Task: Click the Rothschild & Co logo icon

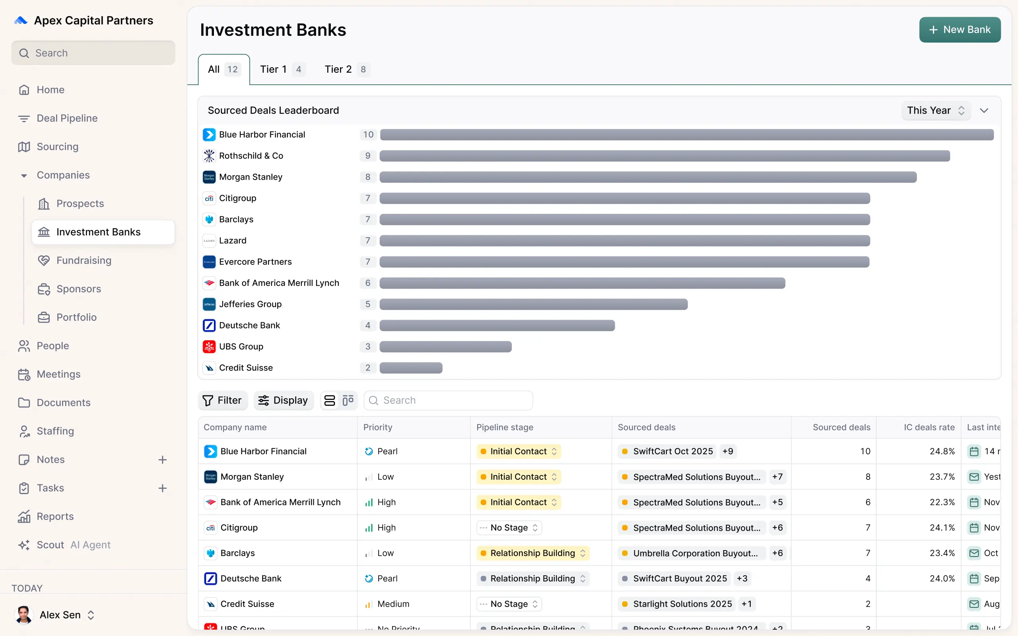Action: pyautogui.click(x=209, y=156)
